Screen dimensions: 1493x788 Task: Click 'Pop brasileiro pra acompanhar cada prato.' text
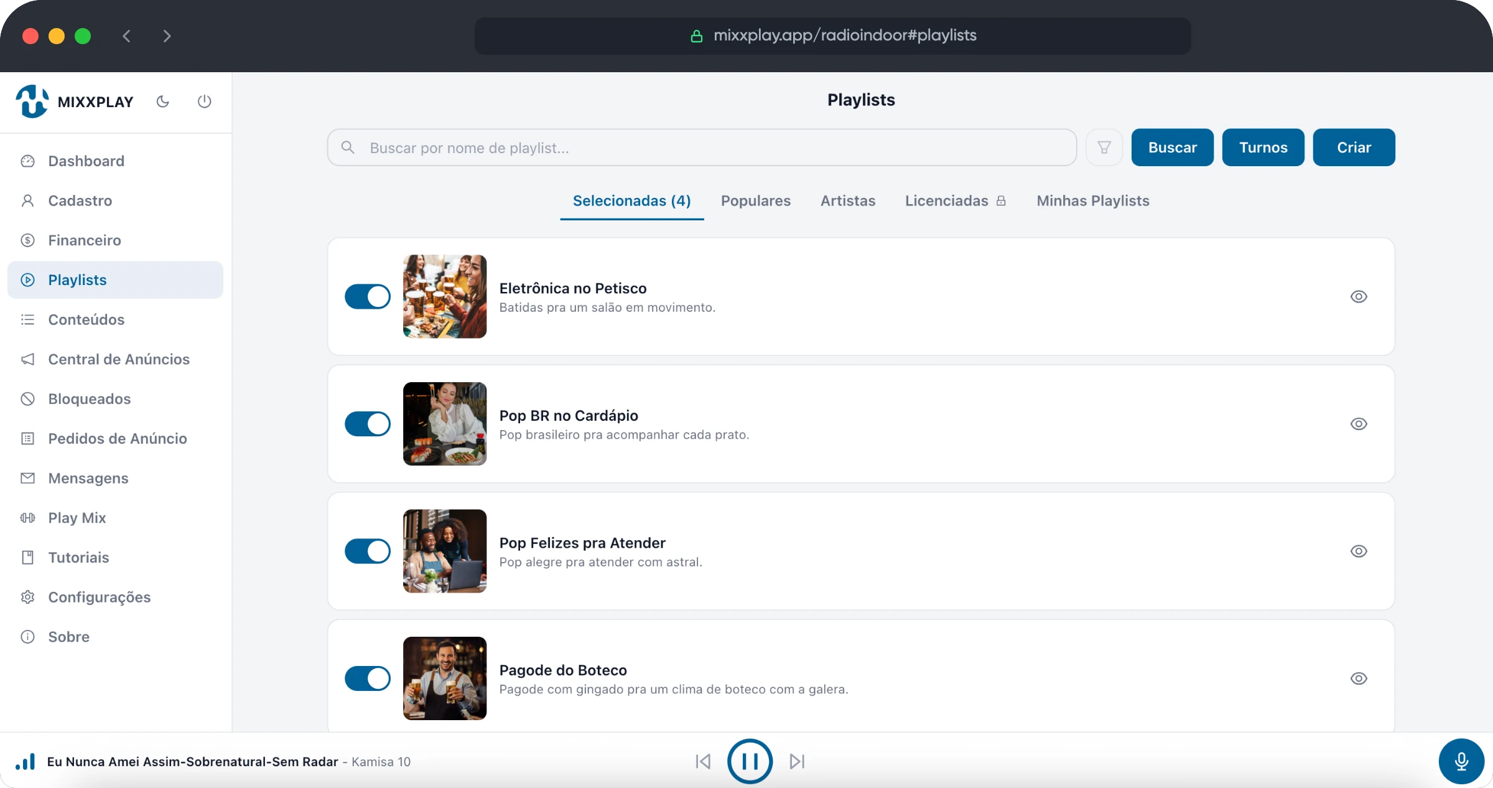(624, 434)
